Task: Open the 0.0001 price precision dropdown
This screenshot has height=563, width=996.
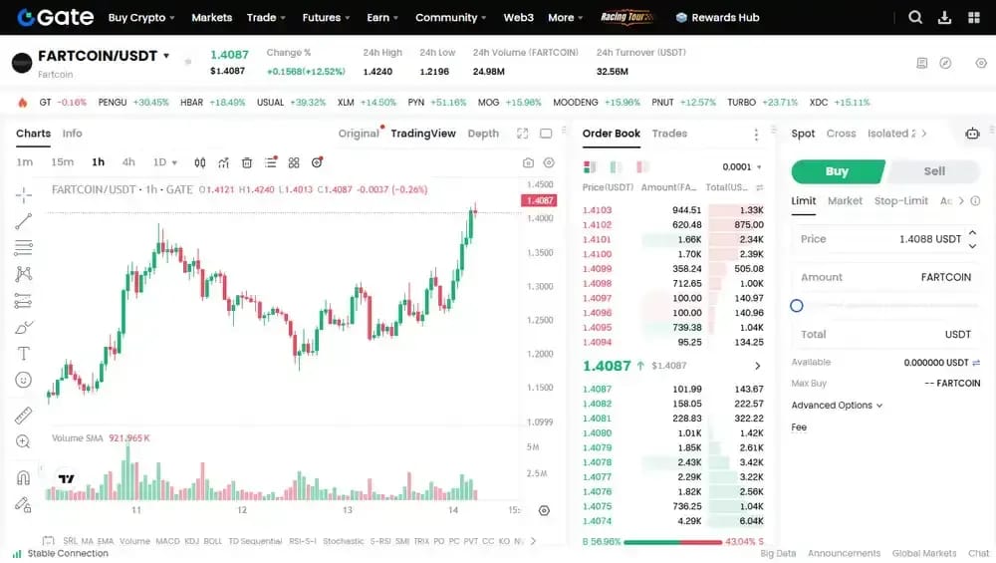Action: point(741,167)
